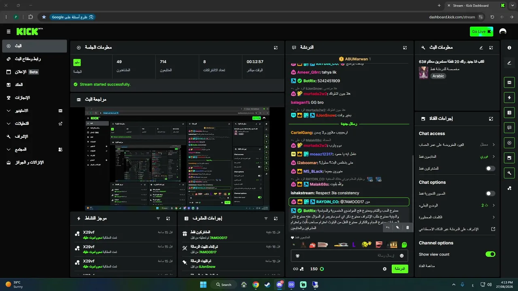Open account age restrictions setting row
Viewport: 518px width, 291px height.
[457, 144]
